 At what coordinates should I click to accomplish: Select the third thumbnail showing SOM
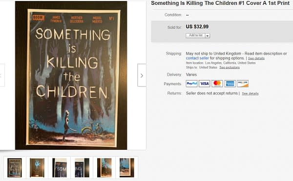pos(60,167)
